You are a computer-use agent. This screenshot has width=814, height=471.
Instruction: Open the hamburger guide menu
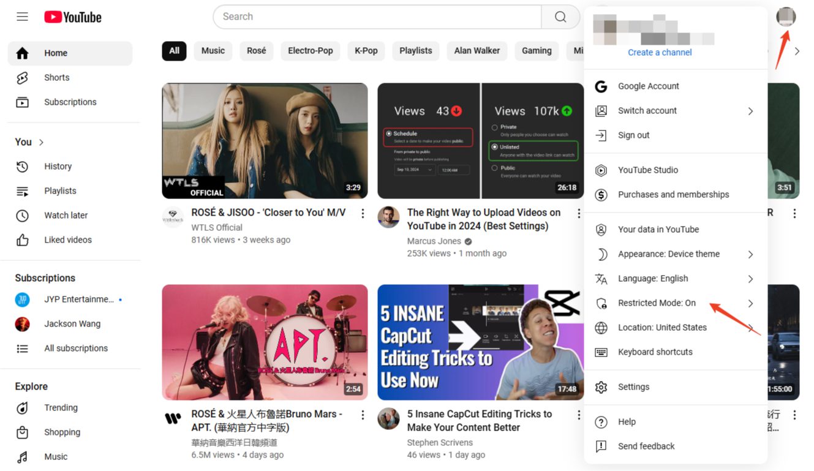click(22, 17)
